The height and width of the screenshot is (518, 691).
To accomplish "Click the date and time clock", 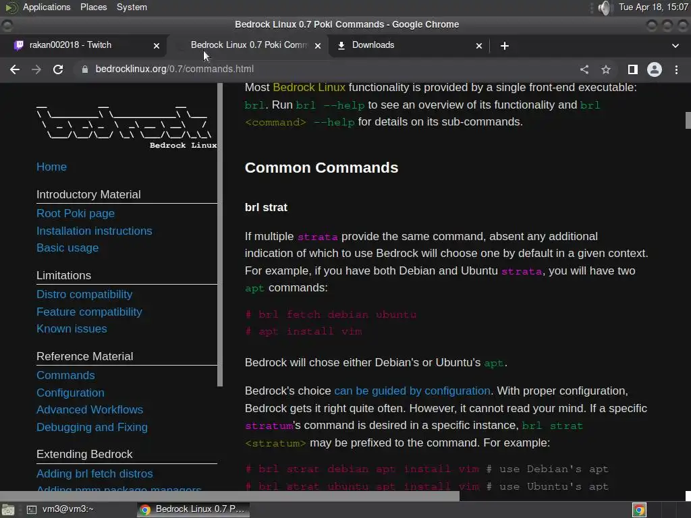I will pyautogui.click(x=653, y=7).
